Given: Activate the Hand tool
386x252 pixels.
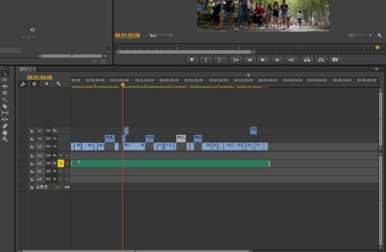Looking at the screenshot, I should click(x=5, y=133).
